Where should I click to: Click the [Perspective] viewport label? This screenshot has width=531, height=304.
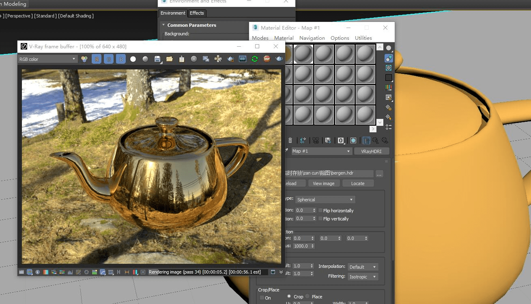[x=19, y=16]
